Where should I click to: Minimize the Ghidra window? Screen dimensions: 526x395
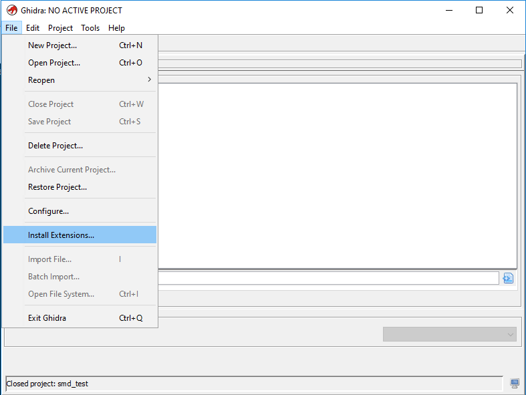click(x=449, y=11)
